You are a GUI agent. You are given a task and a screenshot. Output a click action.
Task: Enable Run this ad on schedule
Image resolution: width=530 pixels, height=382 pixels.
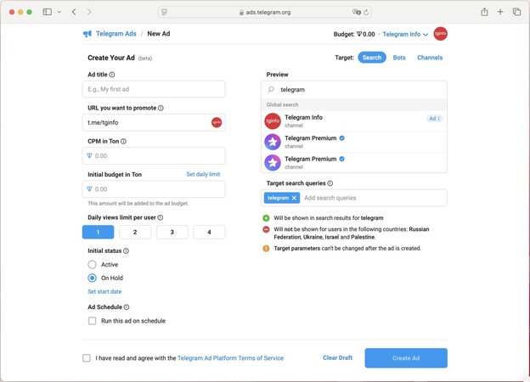[x=92, y=321]
